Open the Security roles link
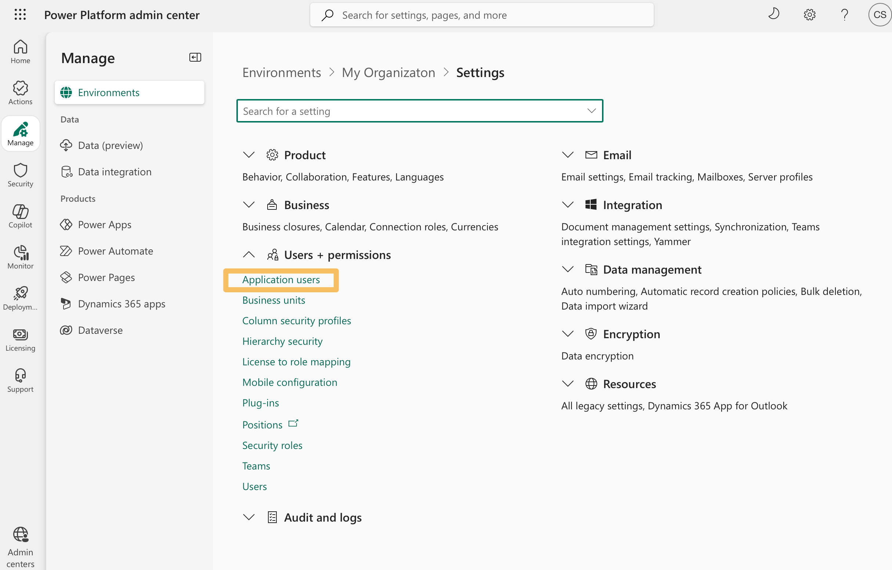 point(272,445)
